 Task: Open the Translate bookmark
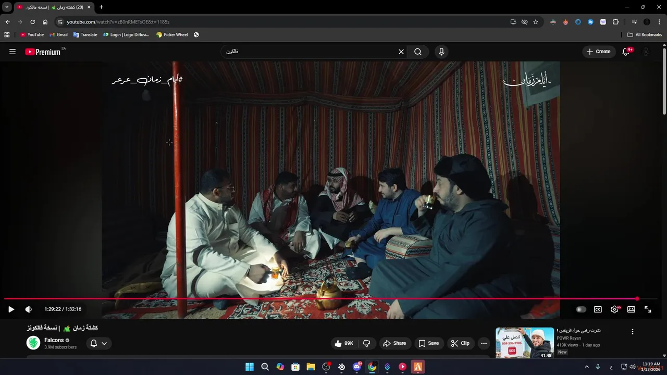click(85, 35)
